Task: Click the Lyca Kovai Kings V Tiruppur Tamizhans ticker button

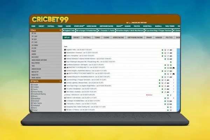Action: (158, 30)
